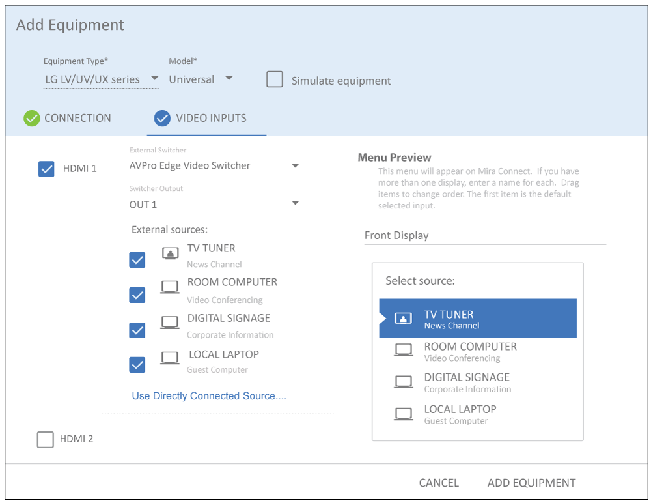Image resolution: width=651 pixels, height=503 pixels.
Task: Enable the HDMI 2 checkbox
Action: pos(46,440)
